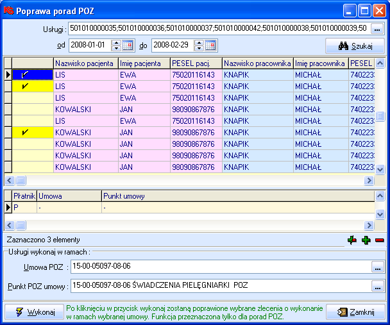Open services picker with Usługi ellipsis button
Viewport: 390px width, 325px height.
(x=377, y=29)
